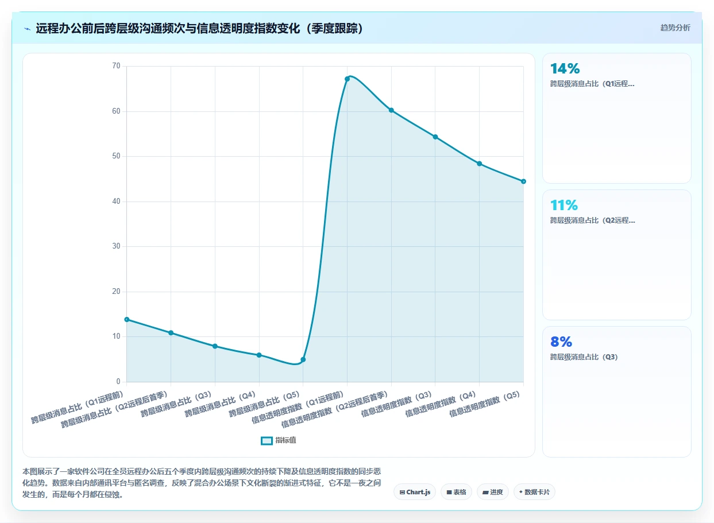This screenshot has height=523, width=714.
Task: Toggle the 指标值 legend color box
Action: 267,440
